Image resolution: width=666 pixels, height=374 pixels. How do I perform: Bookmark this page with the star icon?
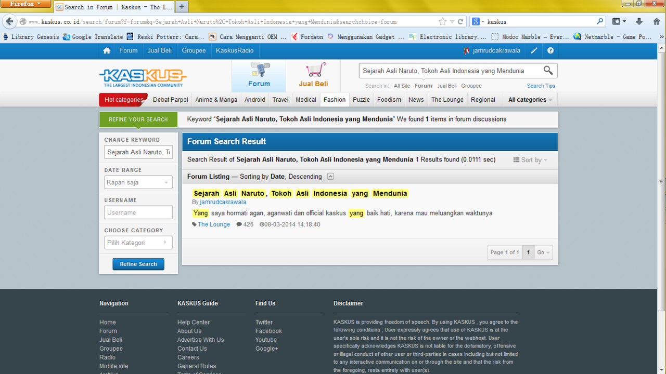(442, 22)
